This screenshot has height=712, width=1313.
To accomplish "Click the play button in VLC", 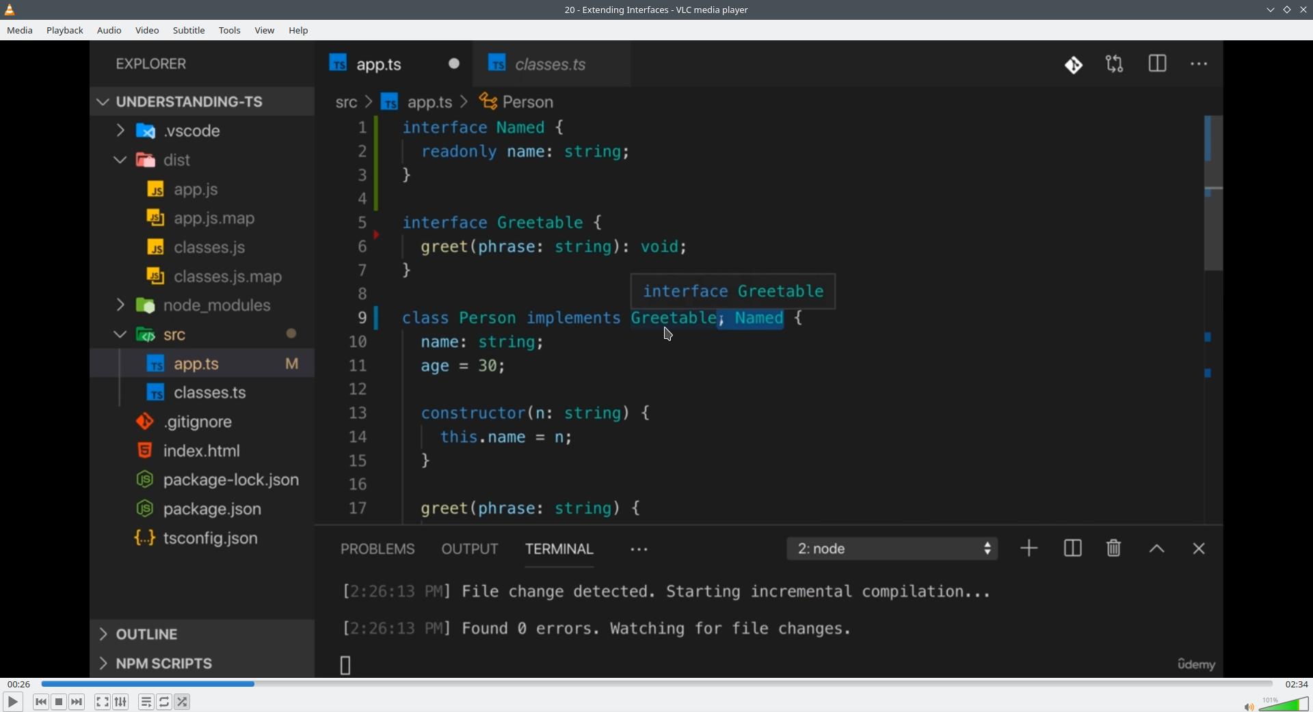I will point(12,702).
